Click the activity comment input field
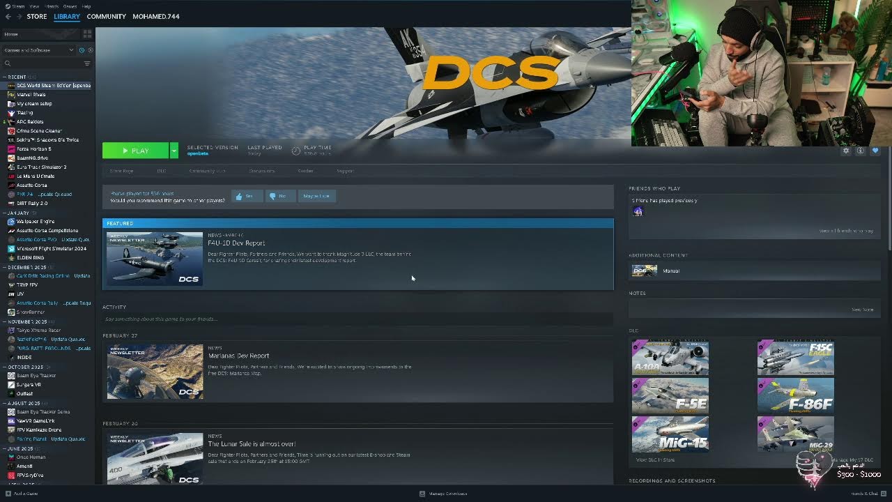 click(x=357, y=319)
